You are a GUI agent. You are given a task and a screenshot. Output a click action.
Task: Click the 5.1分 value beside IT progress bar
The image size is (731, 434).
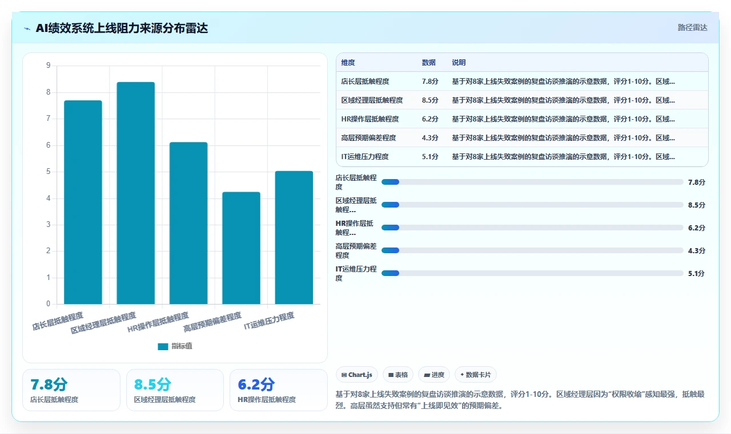coord(697,273)
